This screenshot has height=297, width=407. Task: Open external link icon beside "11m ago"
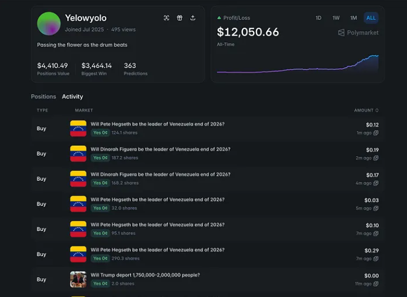point(376,284)
